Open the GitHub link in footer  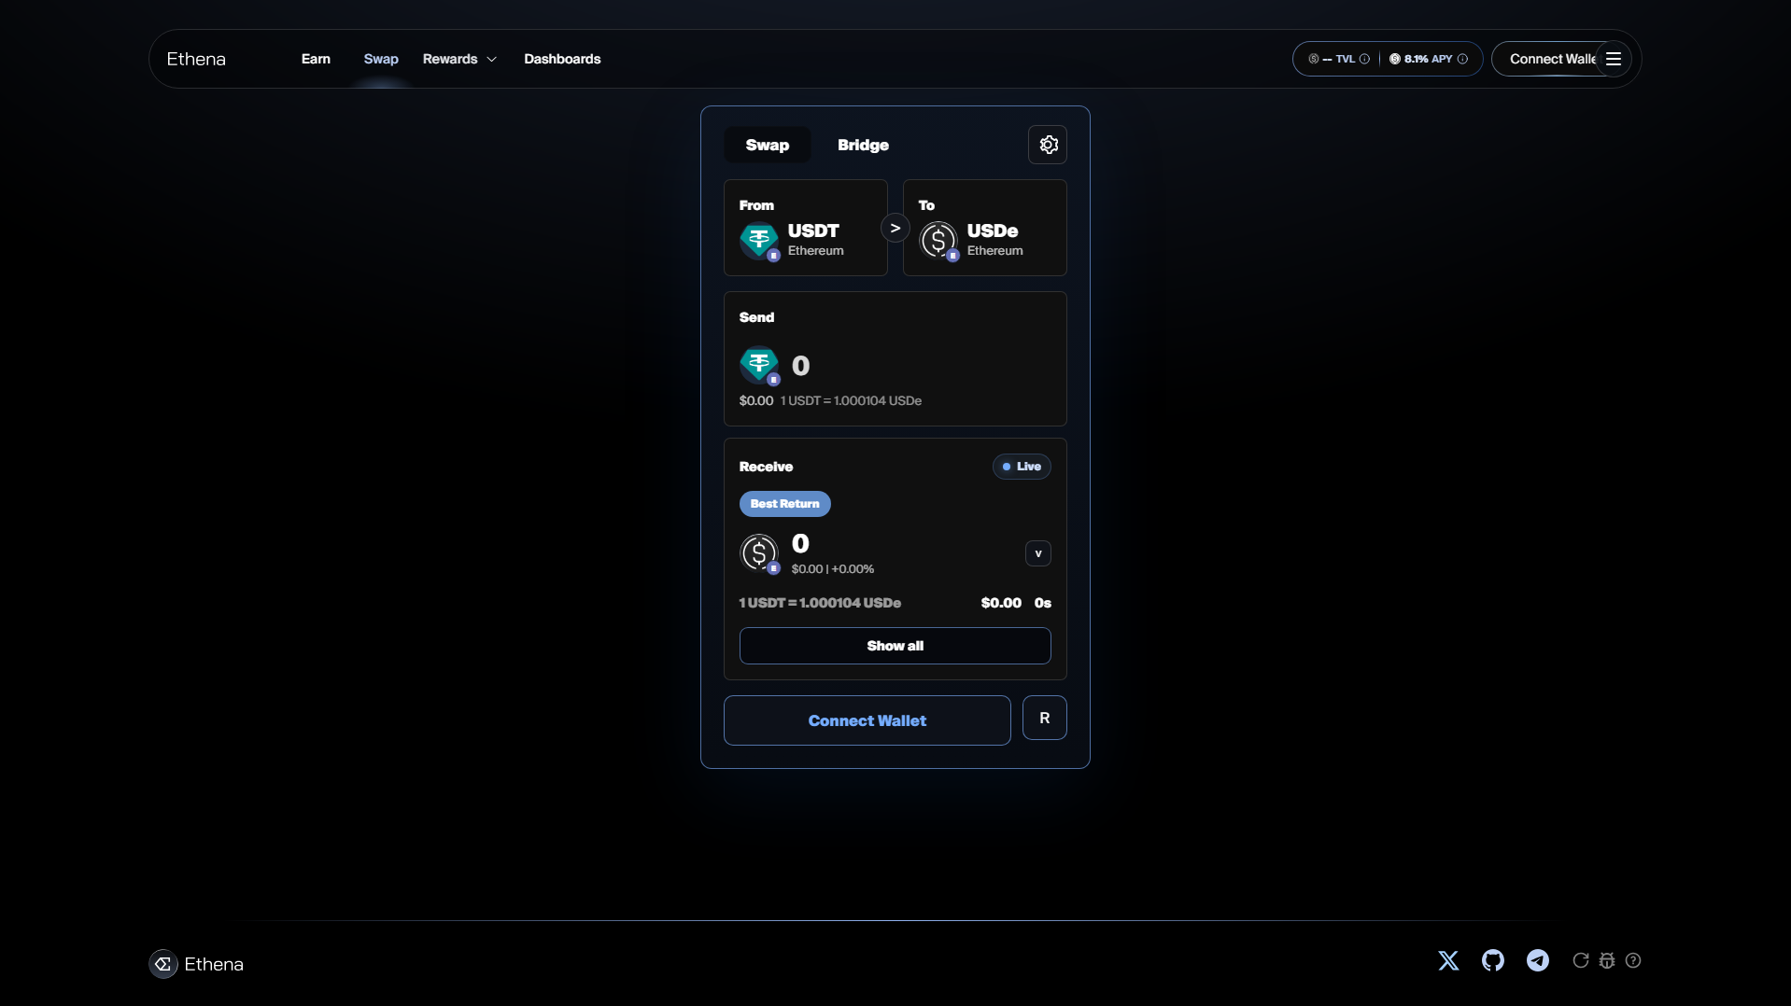coord(1493,960)
